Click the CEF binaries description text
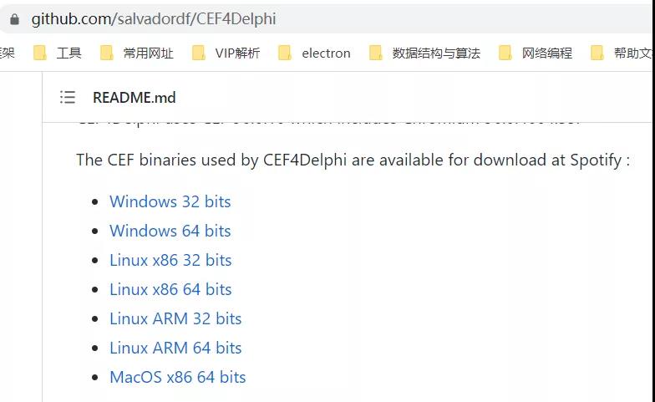Screen dimensions: 655x402 [x=353, y=160]
